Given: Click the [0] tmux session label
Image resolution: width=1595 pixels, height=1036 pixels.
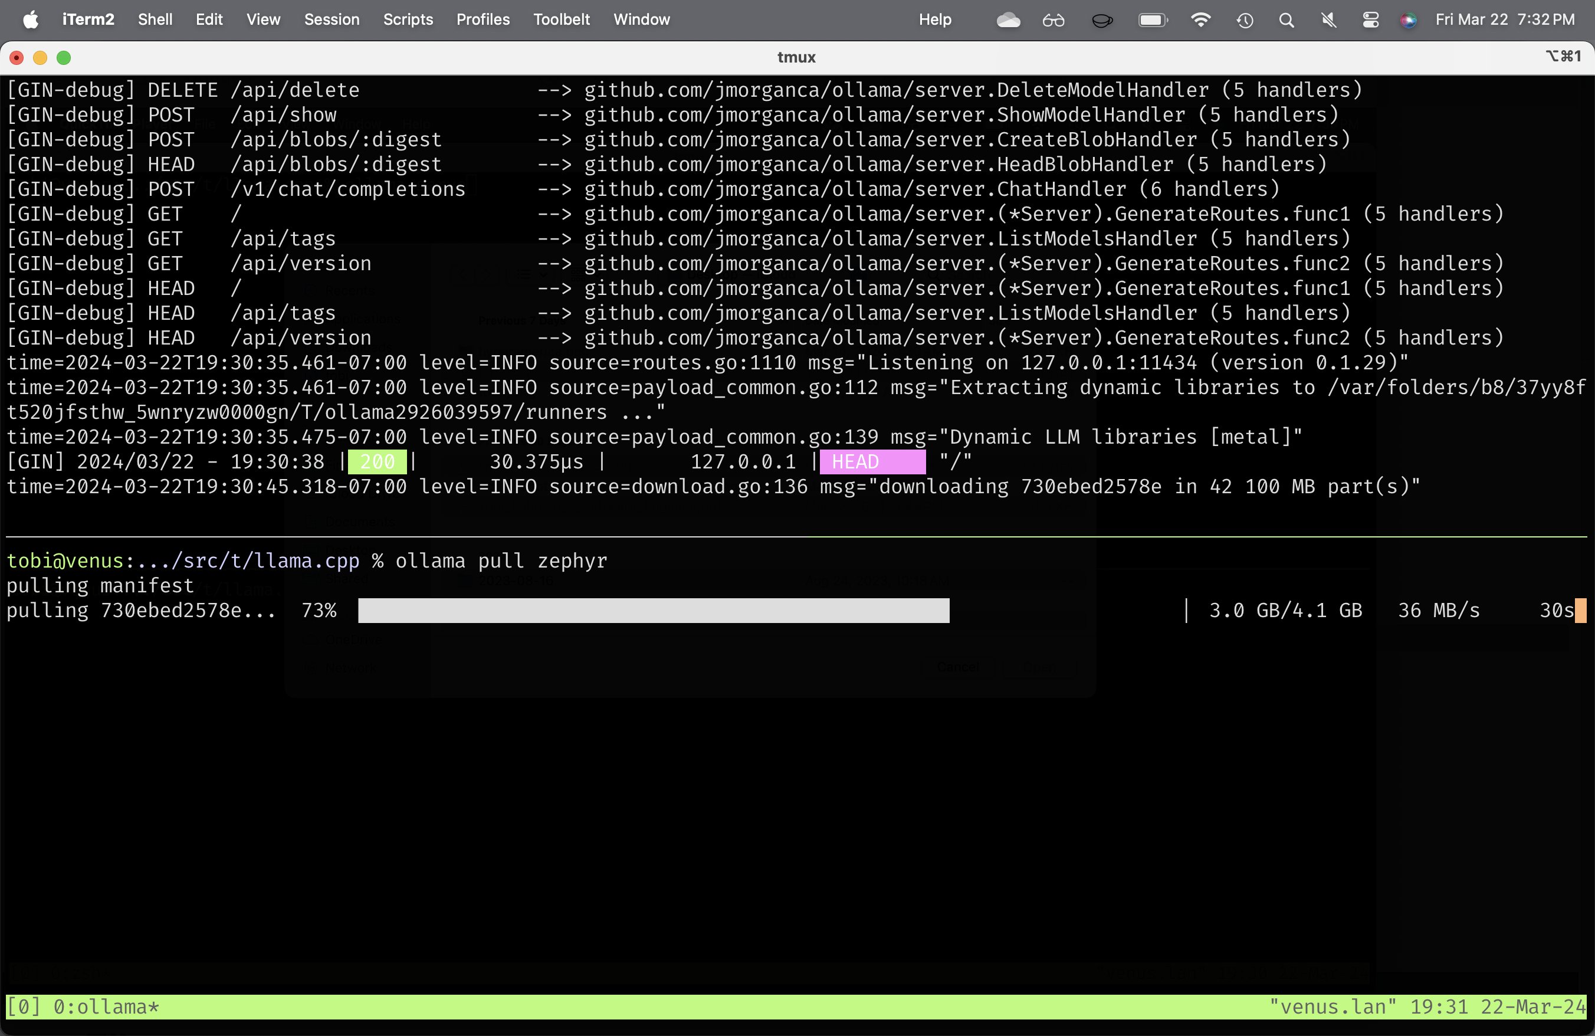Looking at the screenshot, I should click(24, 1007).
